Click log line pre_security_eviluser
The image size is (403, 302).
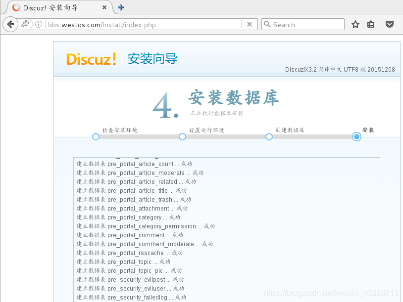[x=130, y=289]
